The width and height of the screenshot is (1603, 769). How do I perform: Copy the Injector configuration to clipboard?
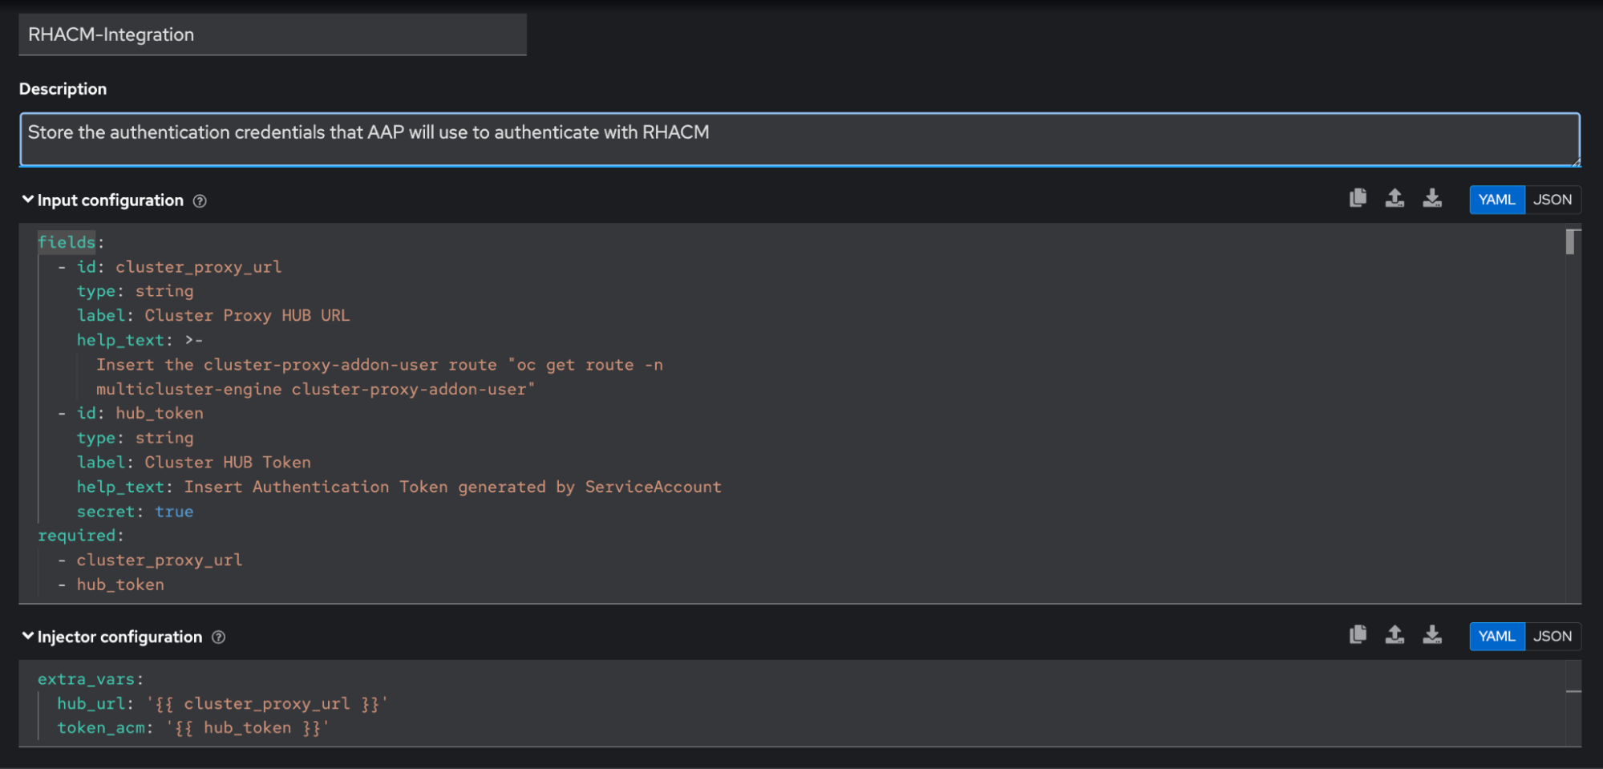pos(1358,635)
